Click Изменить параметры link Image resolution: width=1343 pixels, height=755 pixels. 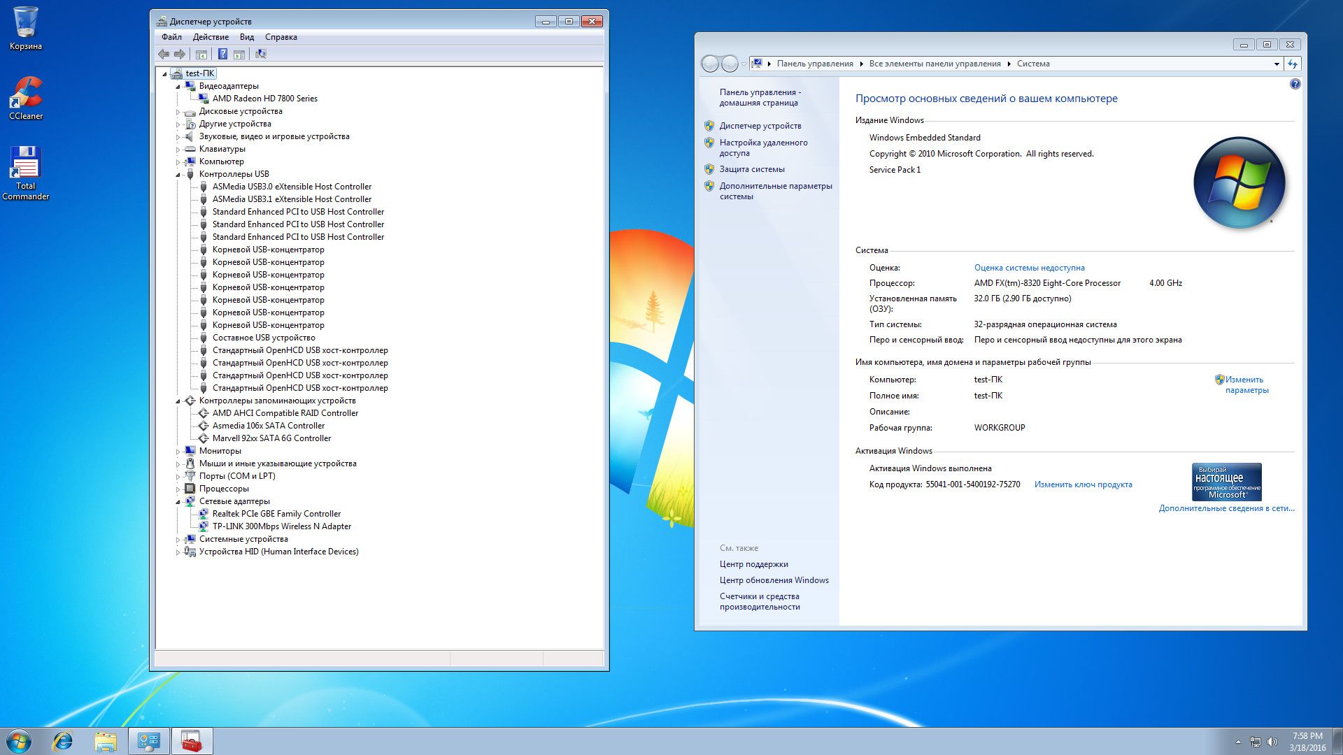click(1246, 384)
